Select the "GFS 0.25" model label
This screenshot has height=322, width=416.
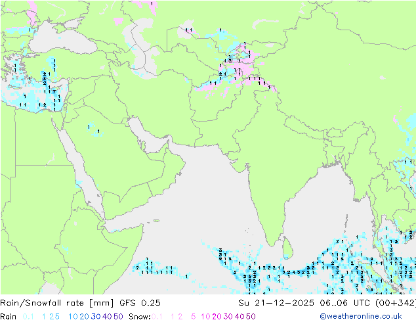[140, 303]
